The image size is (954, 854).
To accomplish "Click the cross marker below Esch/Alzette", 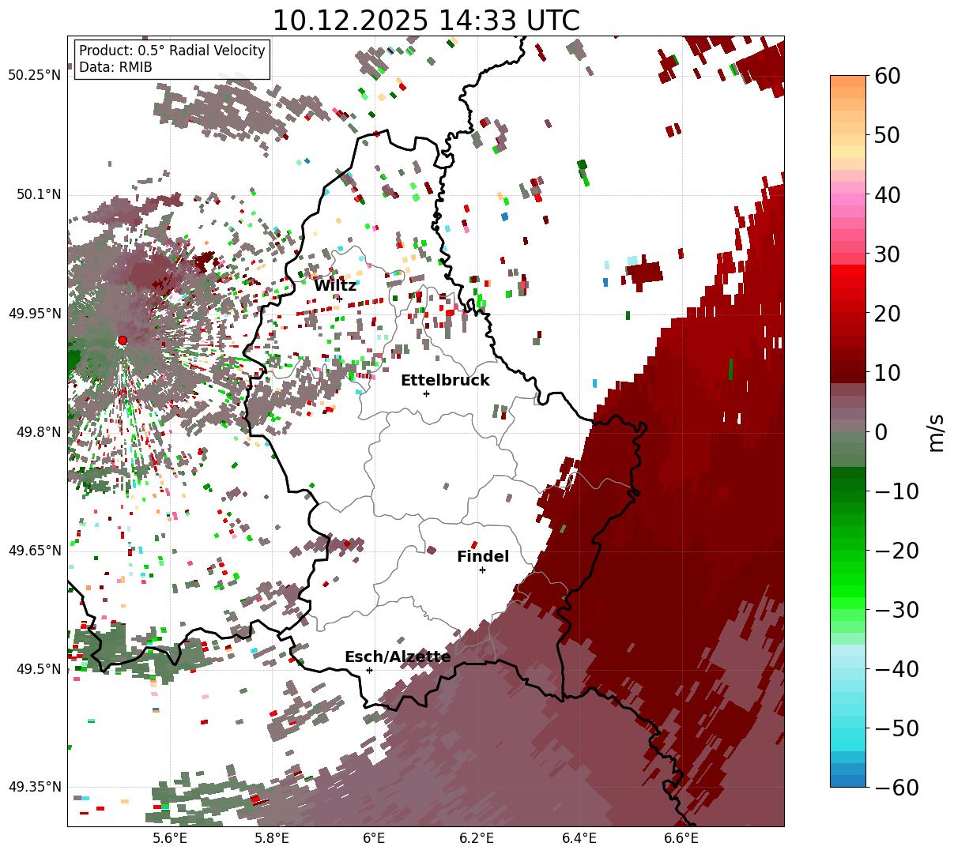I will pos(369,670).
